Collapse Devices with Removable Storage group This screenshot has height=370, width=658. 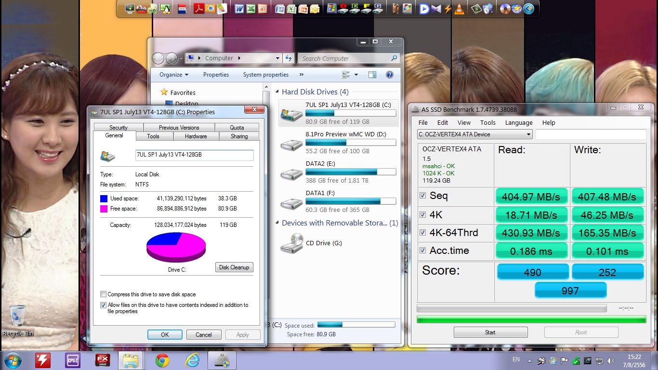point(277,223)
